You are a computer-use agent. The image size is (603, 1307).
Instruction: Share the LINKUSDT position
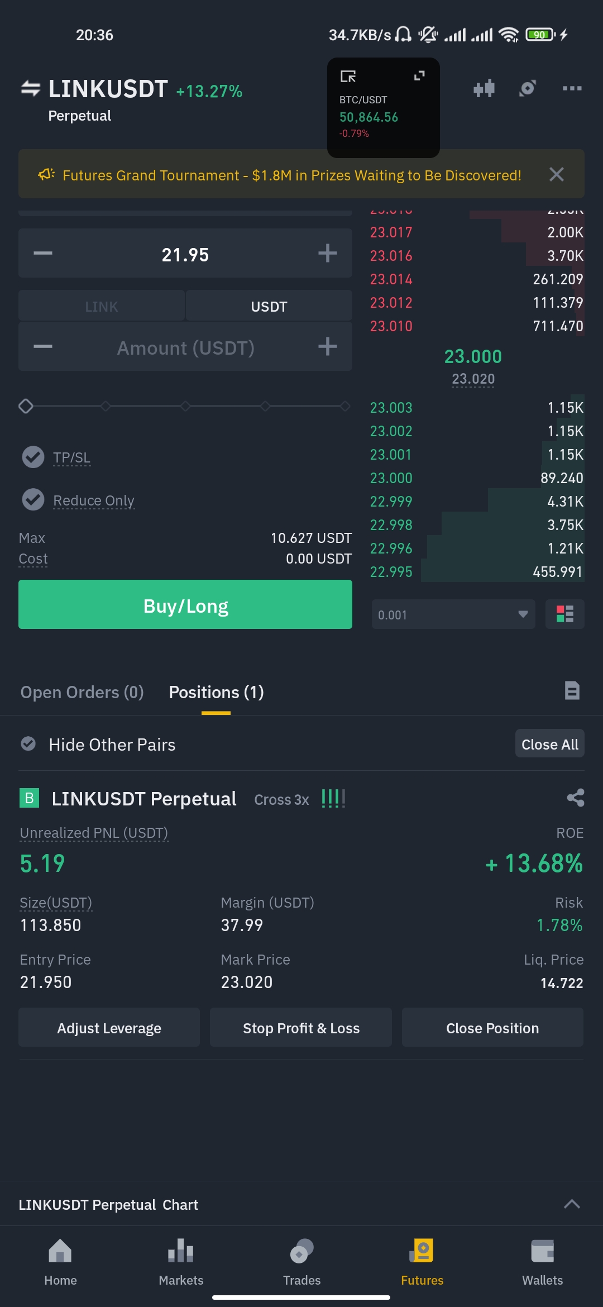[x=575, y=798]
